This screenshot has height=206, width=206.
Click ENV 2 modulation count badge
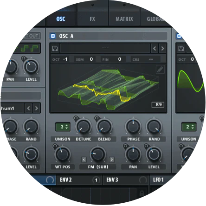click(96, 180)
